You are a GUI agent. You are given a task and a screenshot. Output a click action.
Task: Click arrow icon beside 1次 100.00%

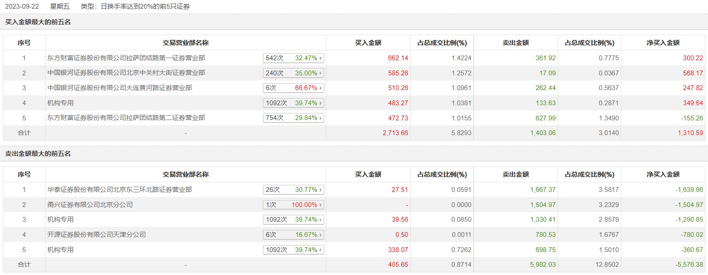(321, 205)
